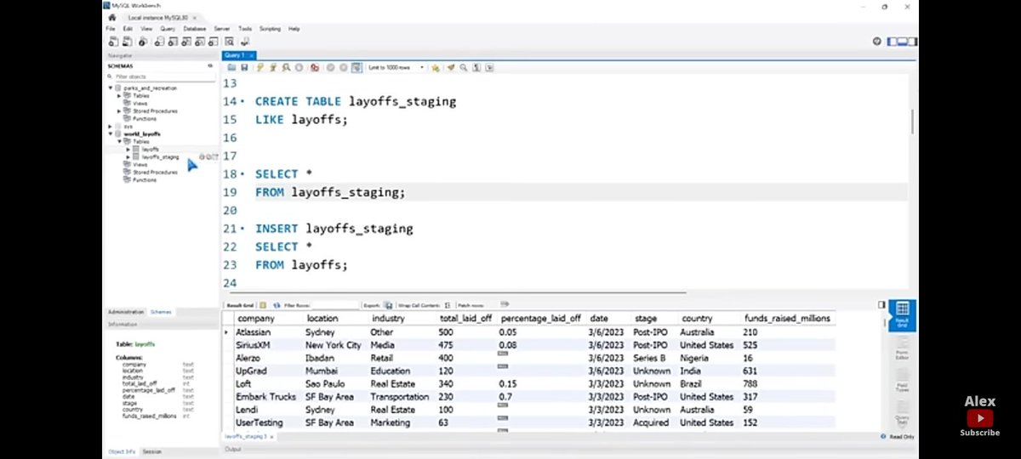Viewport: 1021px width, 459px height.
Task: Switch to the Schemas tab in Navigator
Action: tap(161, 312)
